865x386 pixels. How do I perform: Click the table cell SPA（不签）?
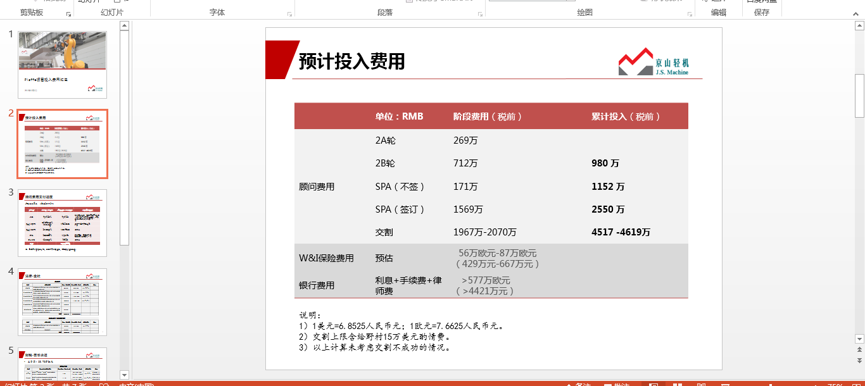402,187
